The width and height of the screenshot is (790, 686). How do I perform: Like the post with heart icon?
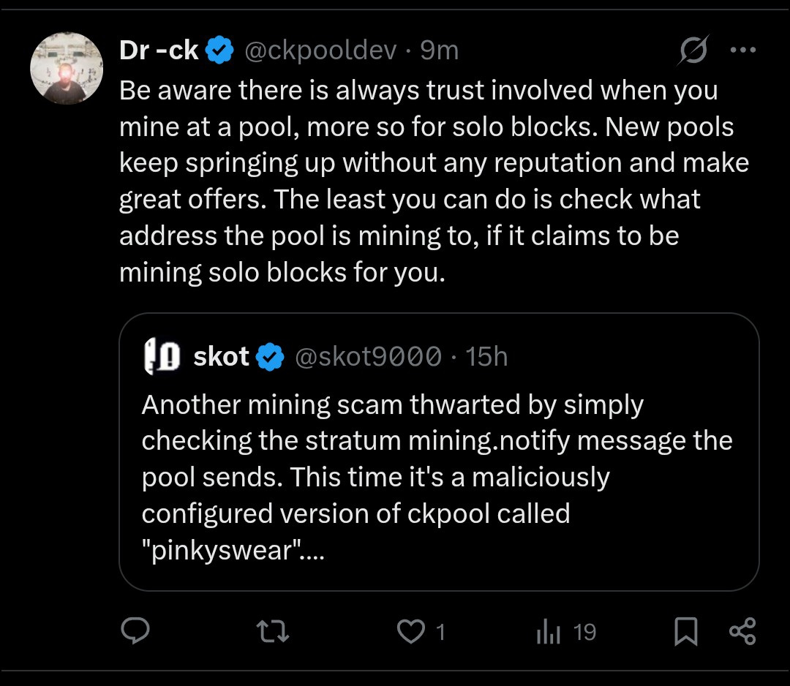(410, 631)
